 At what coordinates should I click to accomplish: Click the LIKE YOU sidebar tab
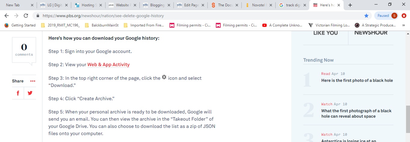coord(326,33)
